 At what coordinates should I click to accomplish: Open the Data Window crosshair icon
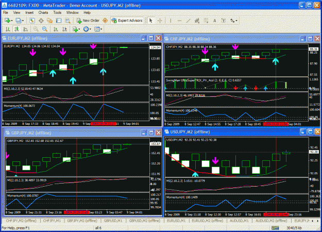click(x=41, y=21)
